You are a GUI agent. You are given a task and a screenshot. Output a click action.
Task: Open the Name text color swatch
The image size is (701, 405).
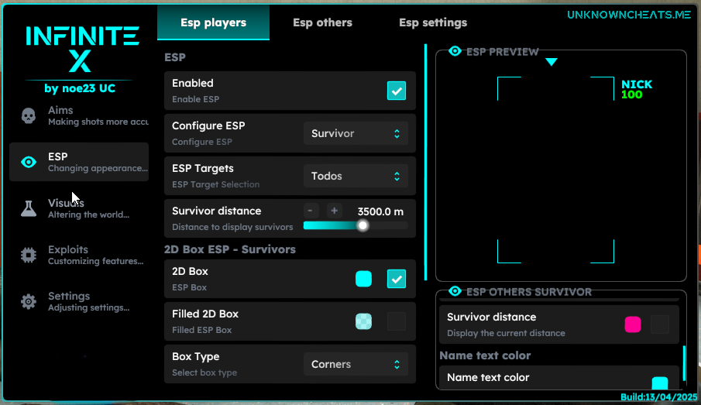click(660, 383)
